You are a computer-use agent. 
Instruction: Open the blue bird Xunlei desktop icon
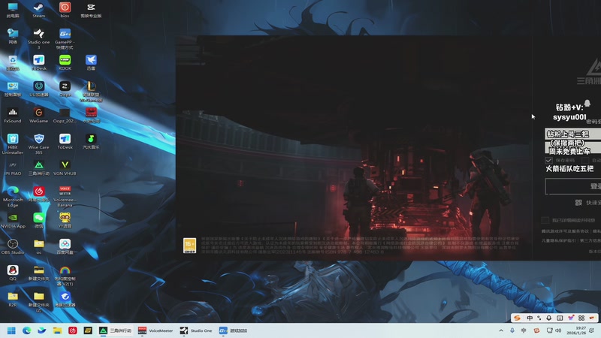[x=91, y=62]
